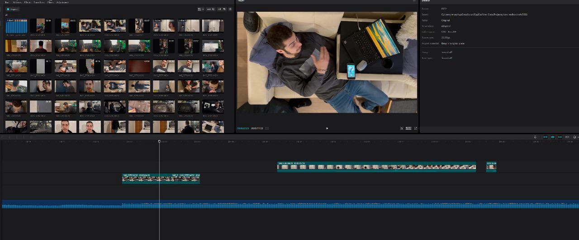Click the Ratio button in the player
The image size is (579, 240).
tap(408, 128)
